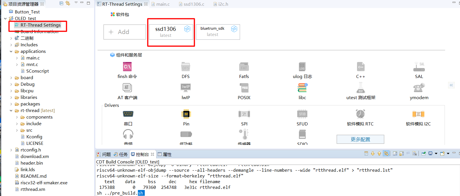The image size is (460, 196).
Task: Select the SFUD driver icon
Action: click(302, 114)
